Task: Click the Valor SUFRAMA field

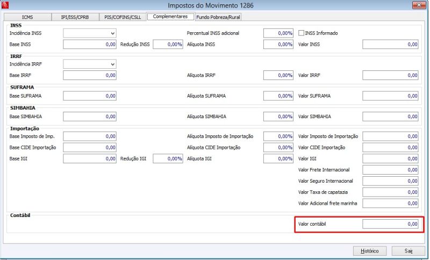Action: 391,96
